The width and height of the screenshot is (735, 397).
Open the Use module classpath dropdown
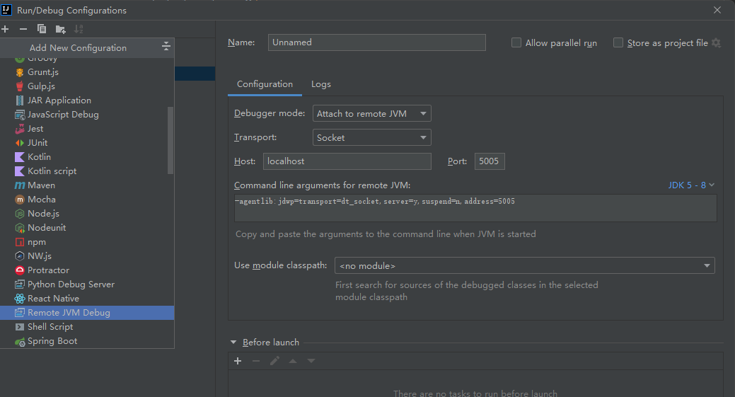tap(524, 265)
